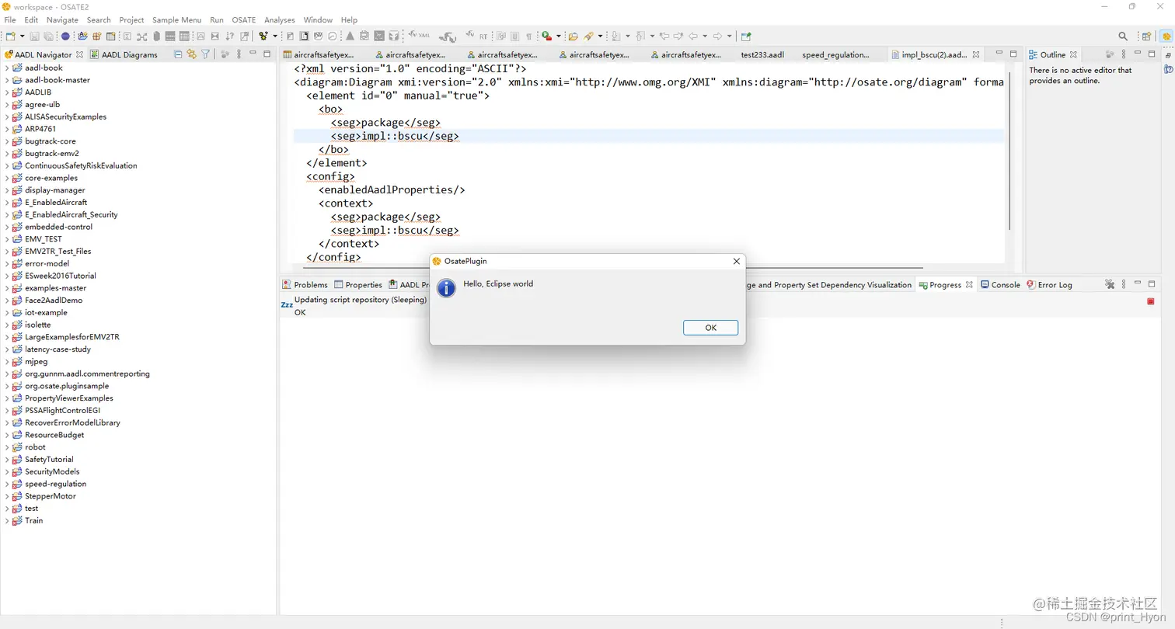Click the Run launch icon in toolbar
The width and height of the screenshot is (1175, 629).
click(546, 36)
